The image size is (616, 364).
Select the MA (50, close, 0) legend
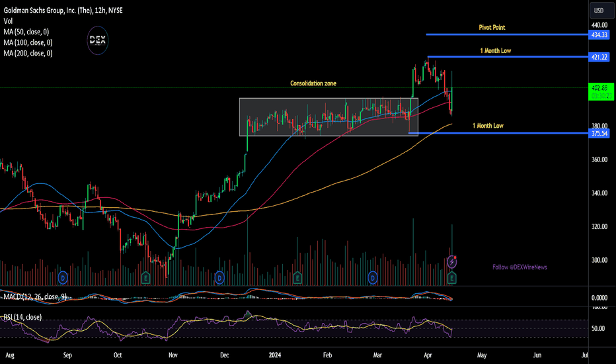pyautogui.click(x=26, y=32)
